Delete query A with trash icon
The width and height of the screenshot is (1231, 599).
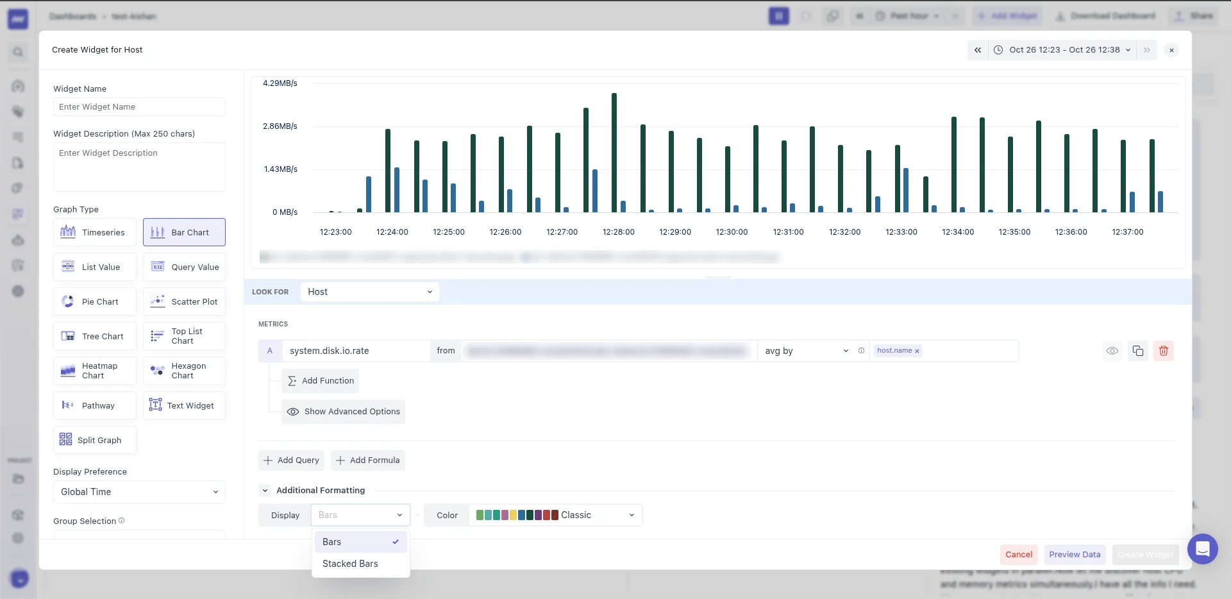point(1164,351)
